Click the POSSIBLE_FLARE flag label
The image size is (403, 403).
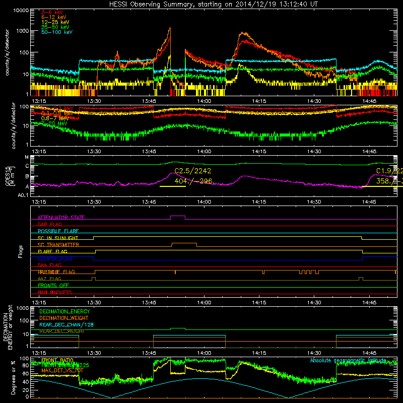[x=58, y=231]
